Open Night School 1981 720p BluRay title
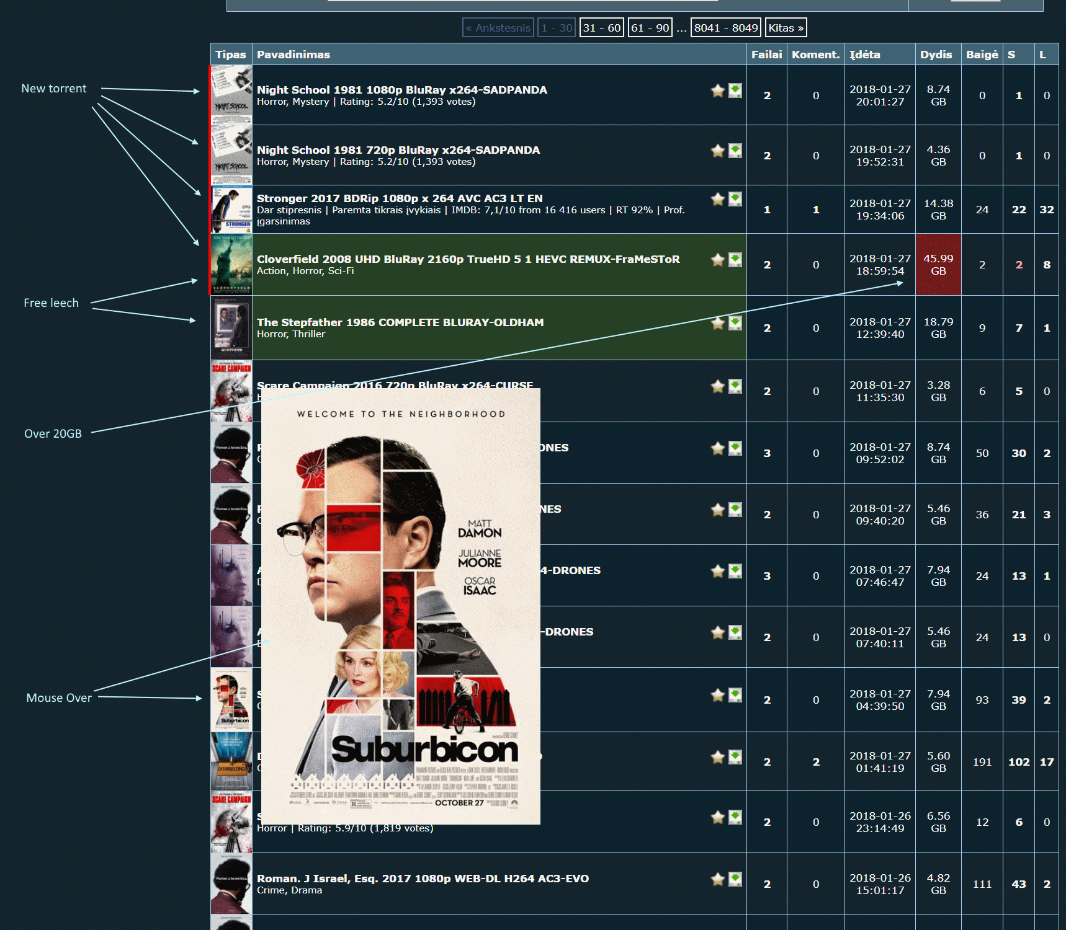1066x930 pixels. [398, 150]
